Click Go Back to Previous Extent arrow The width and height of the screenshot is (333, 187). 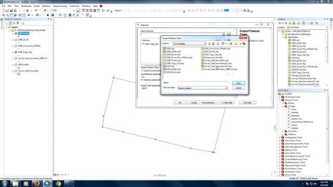29,15
